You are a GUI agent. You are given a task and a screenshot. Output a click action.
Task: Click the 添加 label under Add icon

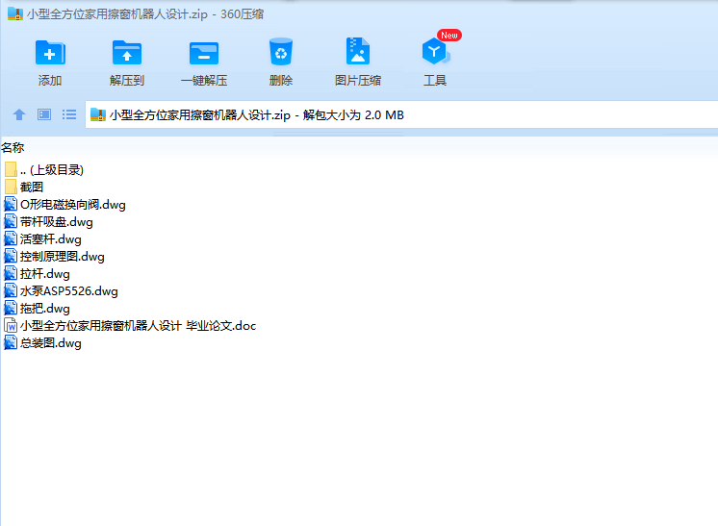pos(50,81)
